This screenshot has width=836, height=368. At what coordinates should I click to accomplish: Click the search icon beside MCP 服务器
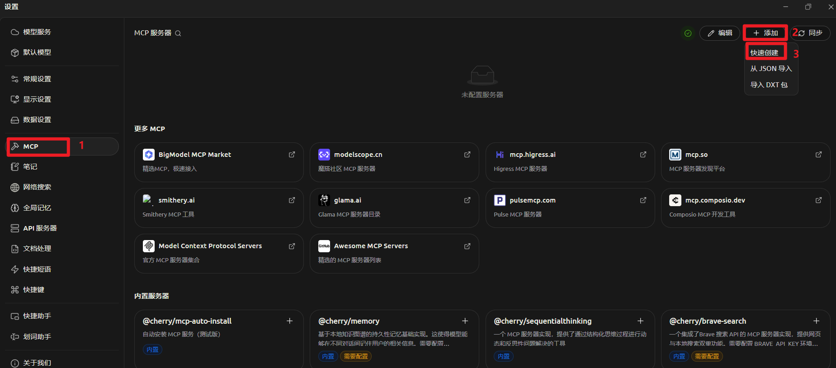click(x=178, y=33)
